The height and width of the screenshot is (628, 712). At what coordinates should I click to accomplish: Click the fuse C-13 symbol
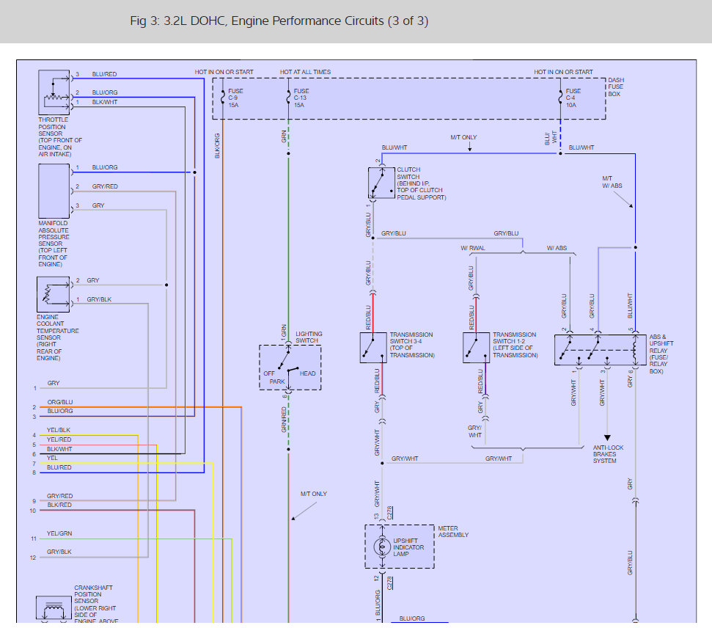pos(288,98)
